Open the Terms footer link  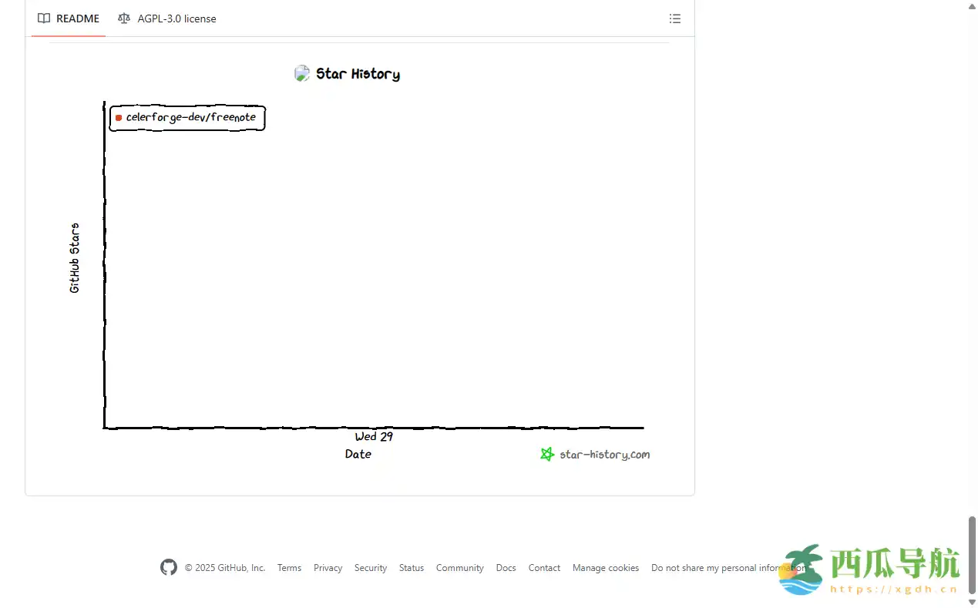click(x=289, y=568)
